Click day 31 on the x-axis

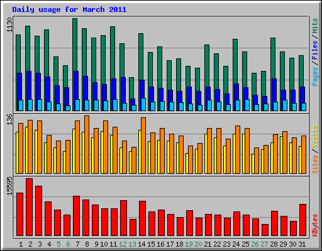pyautogui.click(x=302, y=244)
